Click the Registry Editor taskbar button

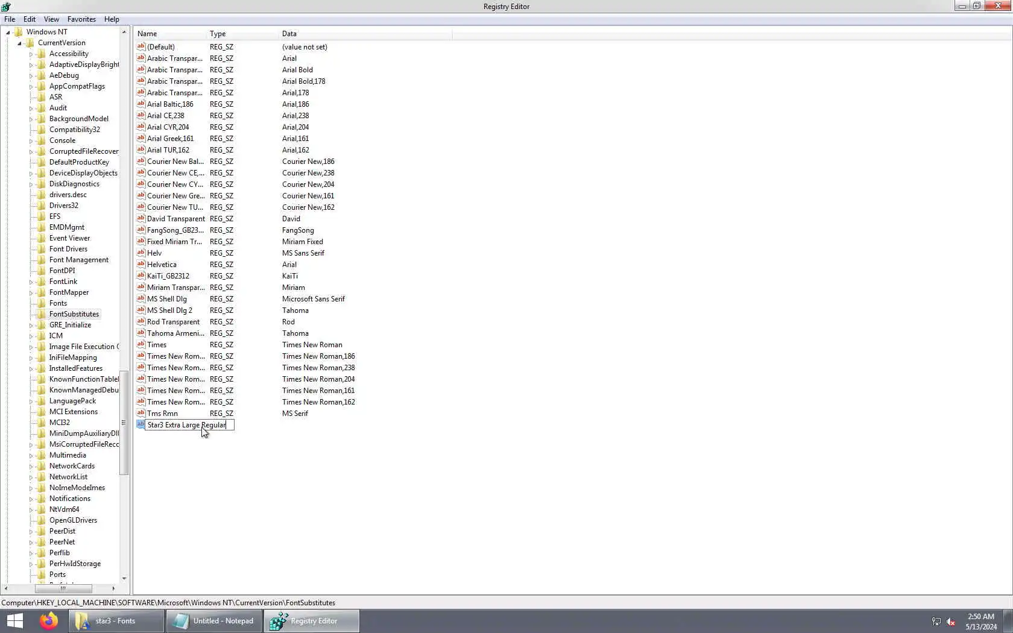pos(311,621)
